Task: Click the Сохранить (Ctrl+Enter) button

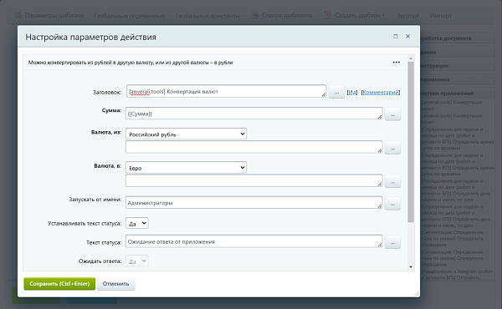Action: [59, 284]
